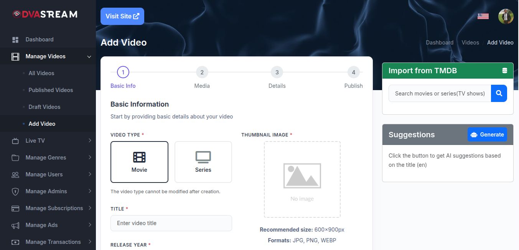This screenshot has width=519, height=250.
Task: Click the Manage Genres folder icon
Action: [15, 158]
